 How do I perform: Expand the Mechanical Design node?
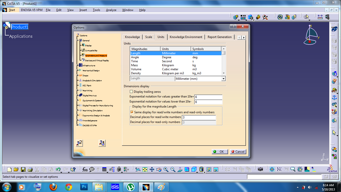click(x=78, y=70)
